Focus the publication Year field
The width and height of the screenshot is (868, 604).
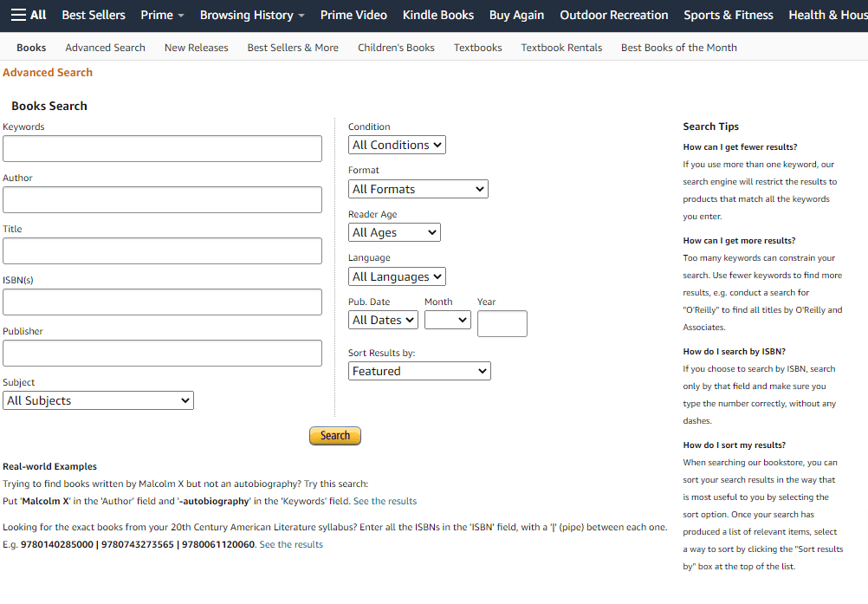[502, 324]
